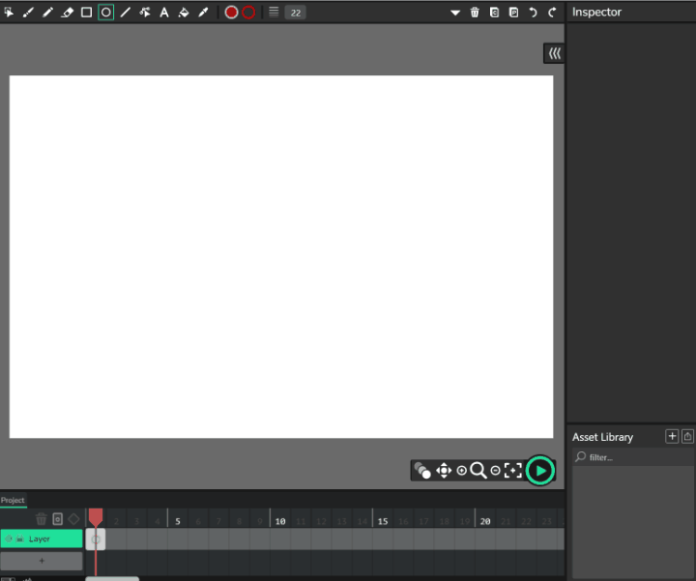
Task: Select the Text tool
Action: (x=164, y=13)
